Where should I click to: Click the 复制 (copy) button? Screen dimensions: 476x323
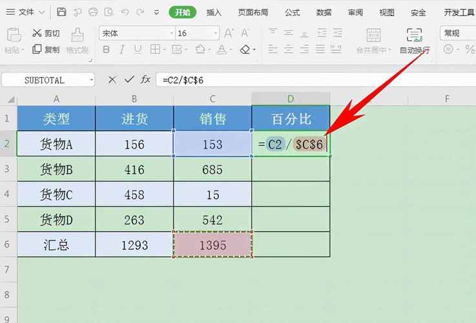coord(46,49)
